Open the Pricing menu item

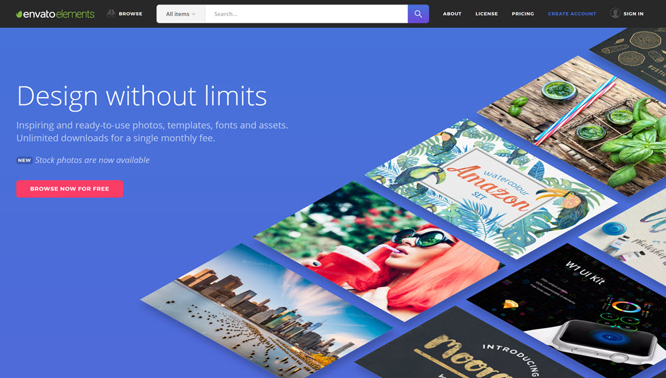point(523,14)
